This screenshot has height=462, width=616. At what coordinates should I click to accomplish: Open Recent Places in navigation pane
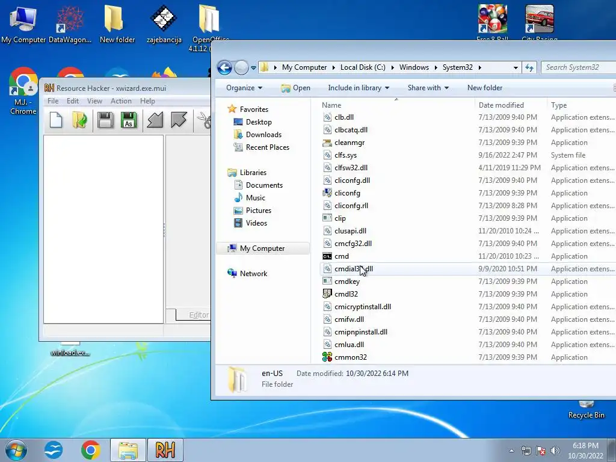click(x=267, y=147)
